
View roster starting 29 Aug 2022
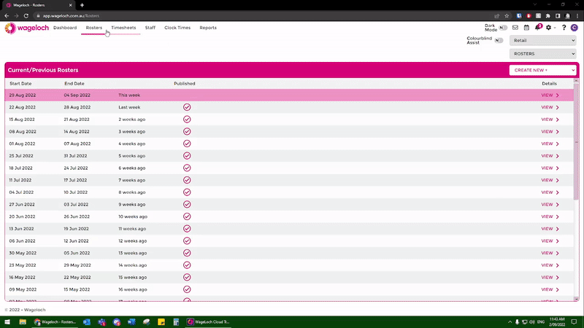click(x=550, y=95)
